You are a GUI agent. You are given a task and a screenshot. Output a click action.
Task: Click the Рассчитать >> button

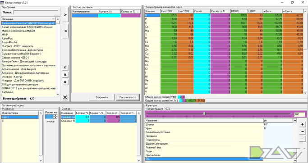point(128,97)
